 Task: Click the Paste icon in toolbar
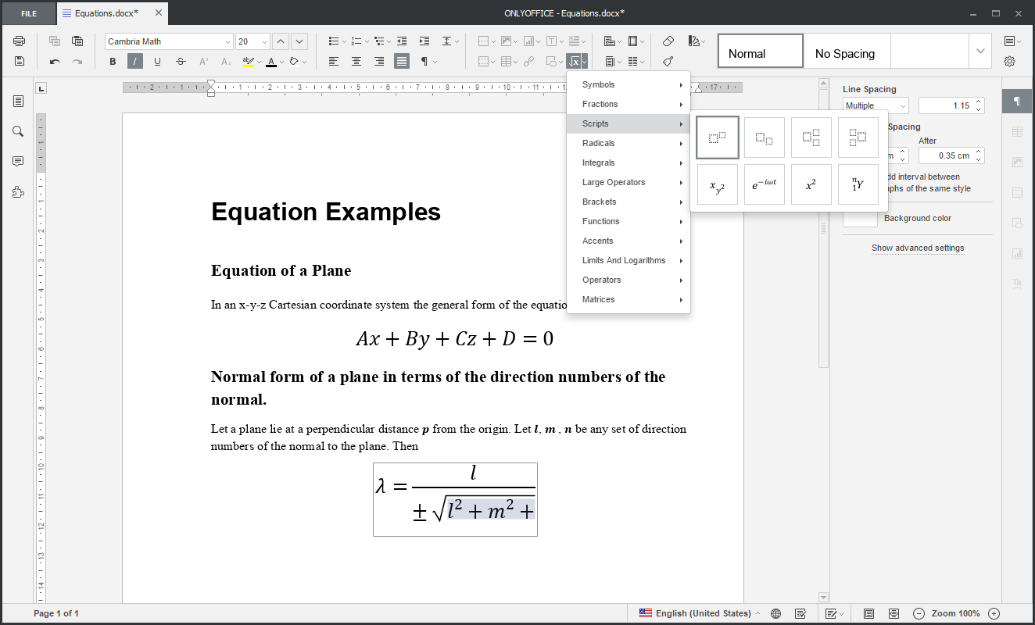tap(77, 41)
